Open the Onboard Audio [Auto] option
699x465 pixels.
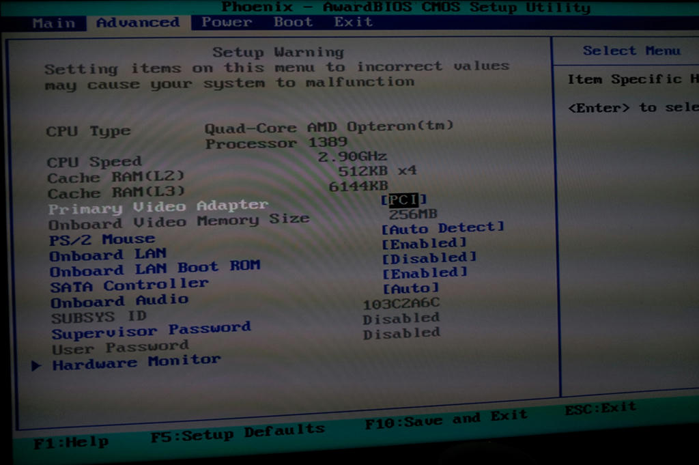pyautogui.click(x=411, y=288)
